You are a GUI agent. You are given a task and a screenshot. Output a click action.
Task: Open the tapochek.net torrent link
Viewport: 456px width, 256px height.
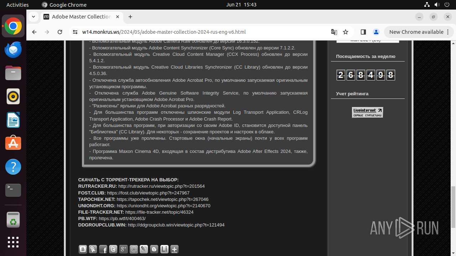click(x=162, y=199)
